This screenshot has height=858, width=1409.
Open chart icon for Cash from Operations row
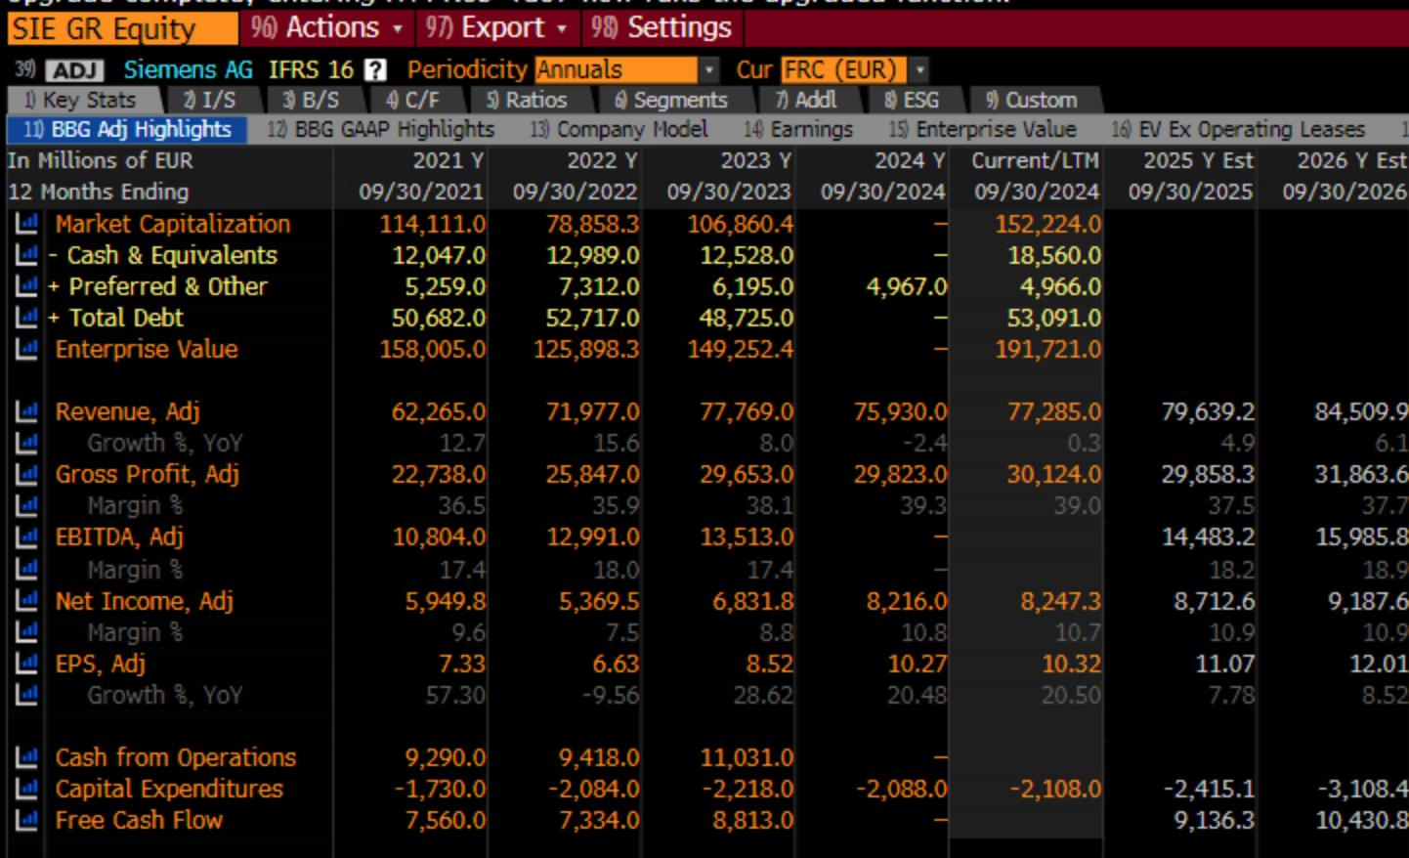(x=26, y=757)
